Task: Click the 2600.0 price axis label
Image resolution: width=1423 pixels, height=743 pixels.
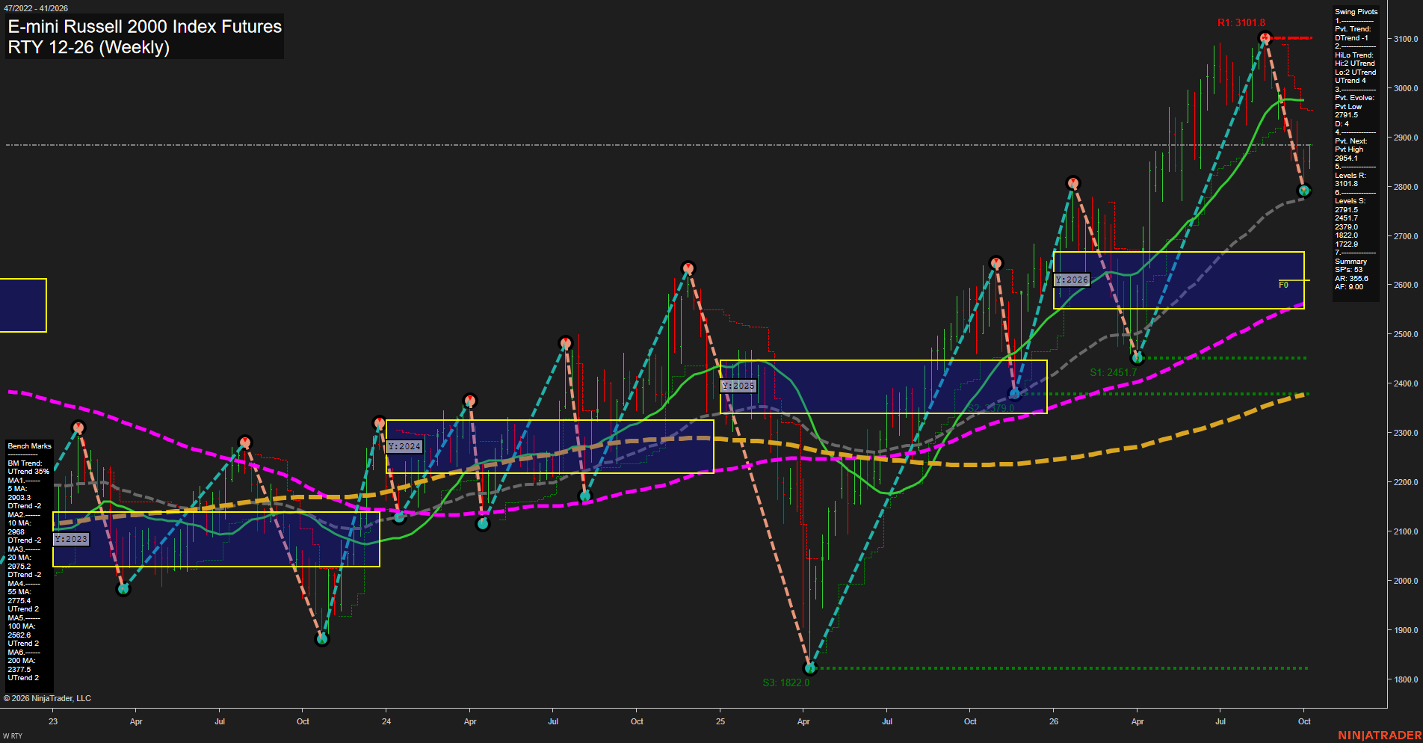Action: point(1405,285)
